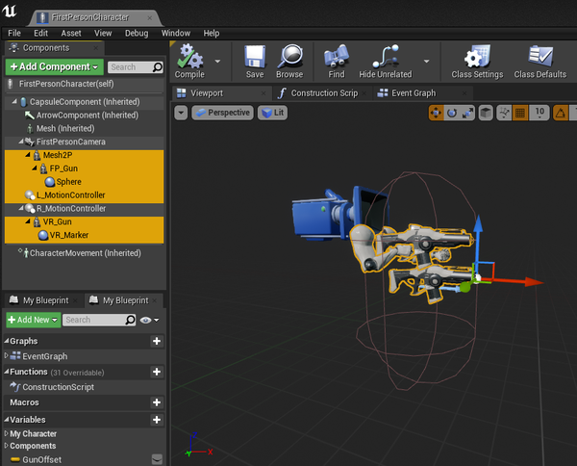Image resolution: width=577 pixels, height=466 pixels.
Task: Select FirstPersonCharacter(self) root row
Action: click(85, 84)
